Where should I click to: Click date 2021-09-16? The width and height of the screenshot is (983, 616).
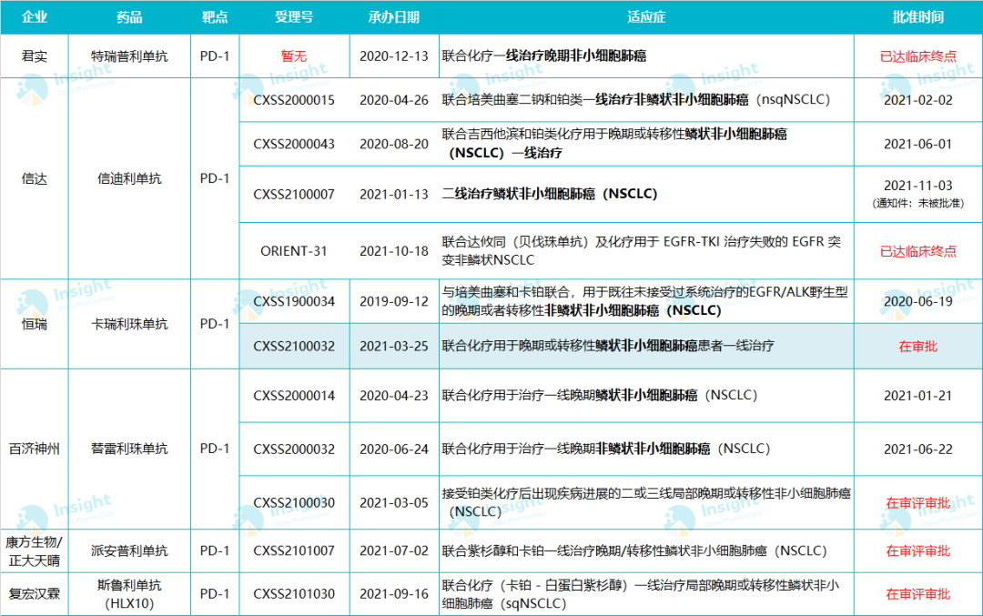pyautogui.click(x=394, y=593)
